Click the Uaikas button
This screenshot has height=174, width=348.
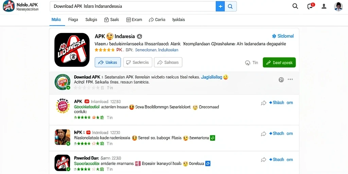108,63
